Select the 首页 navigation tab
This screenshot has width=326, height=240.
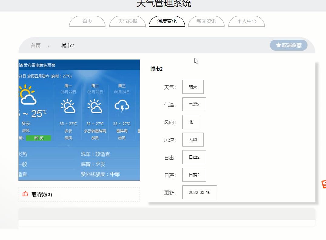tap(87, 21)
